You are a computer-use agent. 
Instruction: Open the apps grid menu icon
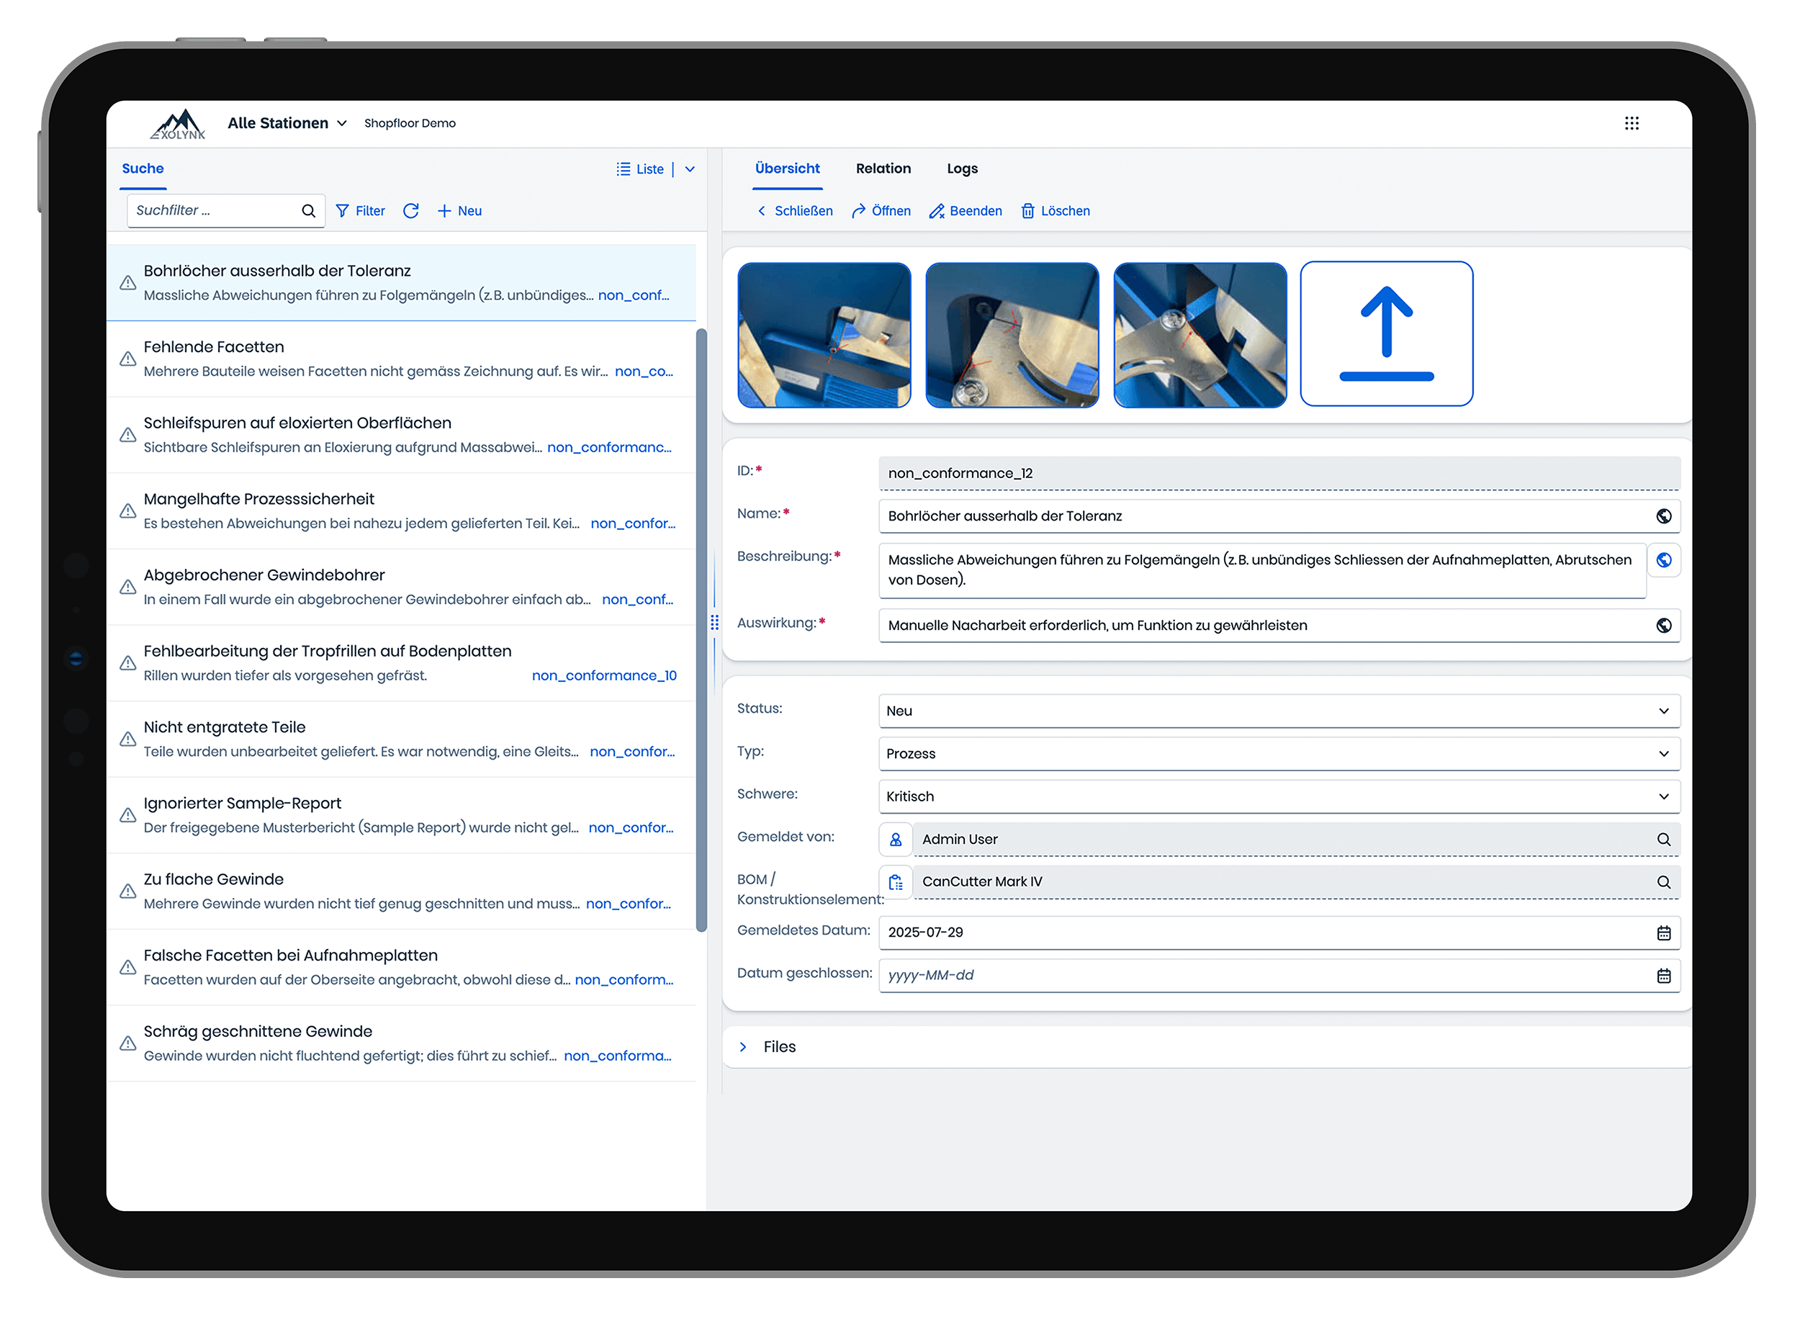[1632, 123]
